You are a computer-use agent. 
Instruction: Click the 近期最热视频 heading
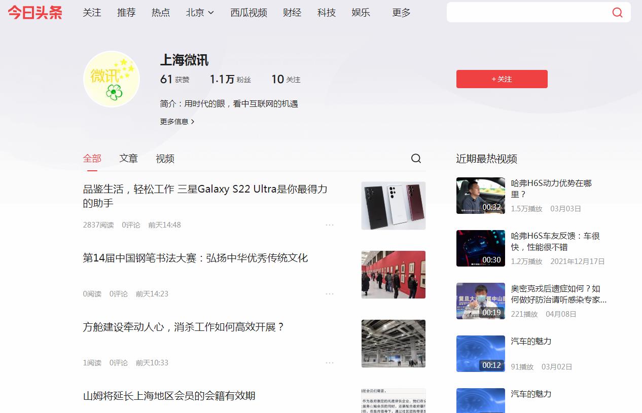(x=487, y=159)
